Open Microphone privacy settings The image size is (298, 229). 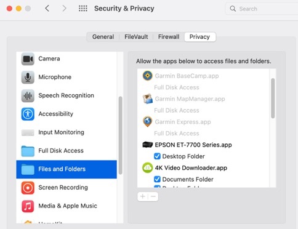coord(66,77)
